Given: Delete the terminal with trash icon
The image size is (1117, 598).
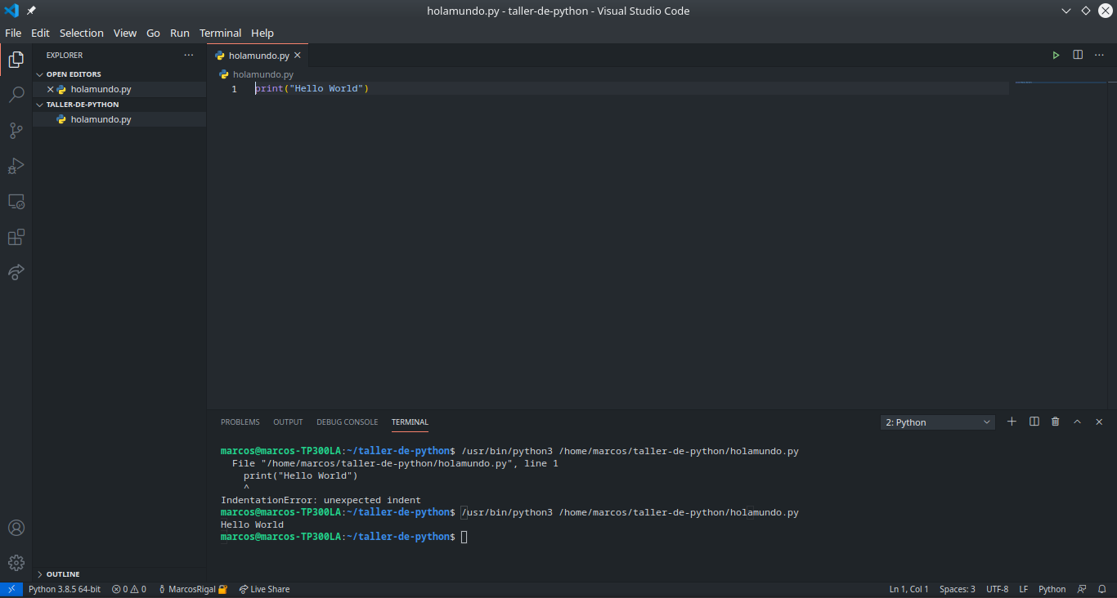Looking at the screenshot, I should pyautogui.click(x=1055, y=422).
